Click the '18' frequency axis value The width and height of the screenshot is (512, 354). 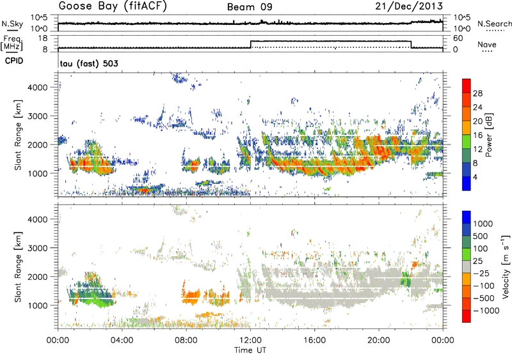pyautogui.click(x=43, y=38)
